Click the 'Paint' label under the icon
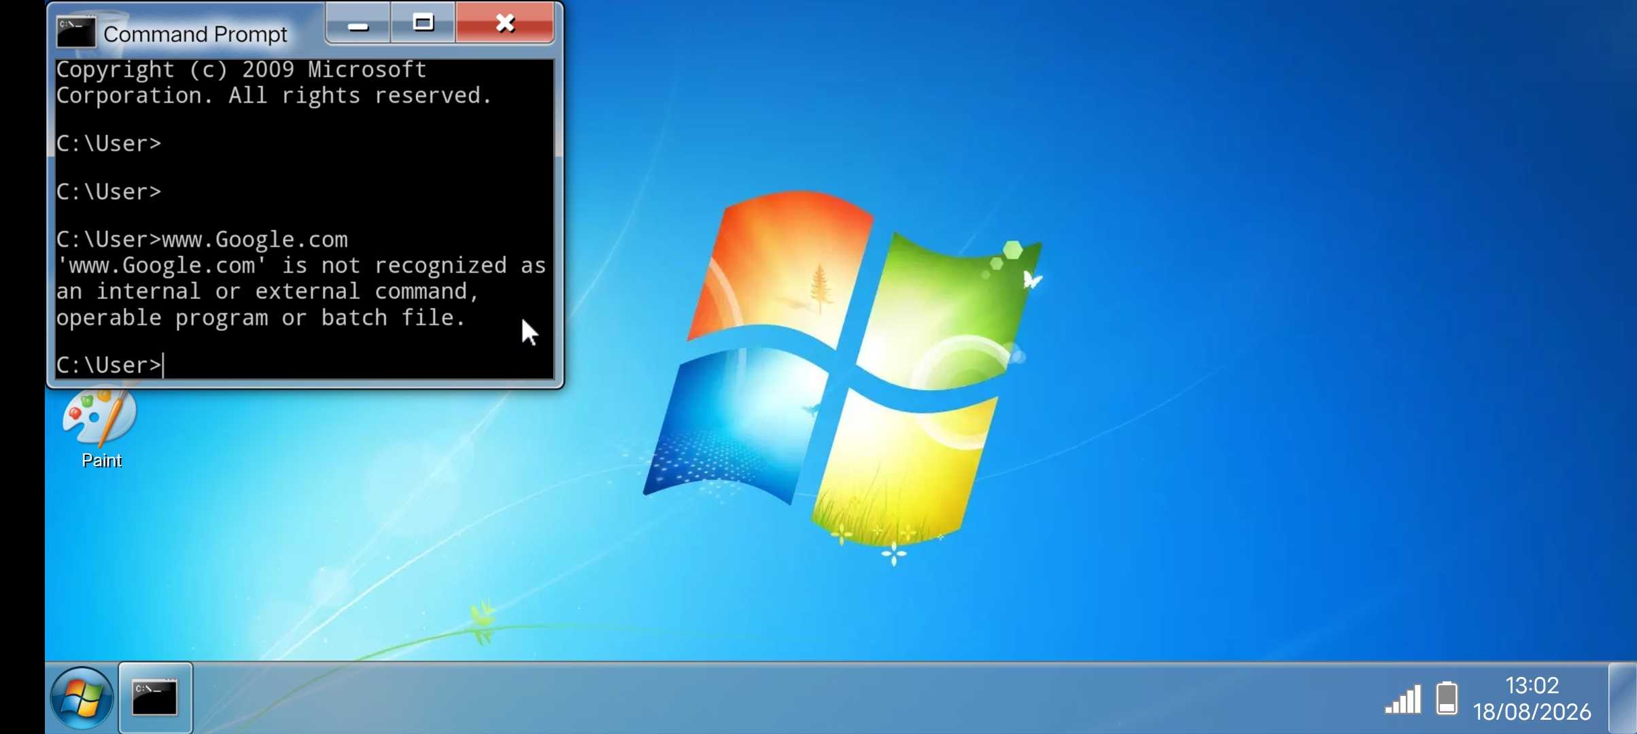This screenshot has width=1637, height=734. point(102,460)
